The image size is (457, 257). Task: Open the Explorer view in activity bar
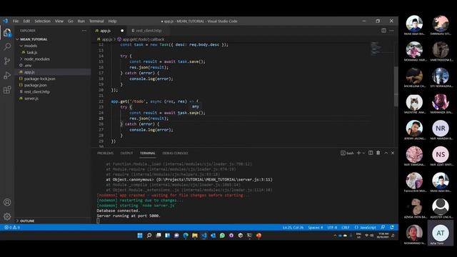7,33
